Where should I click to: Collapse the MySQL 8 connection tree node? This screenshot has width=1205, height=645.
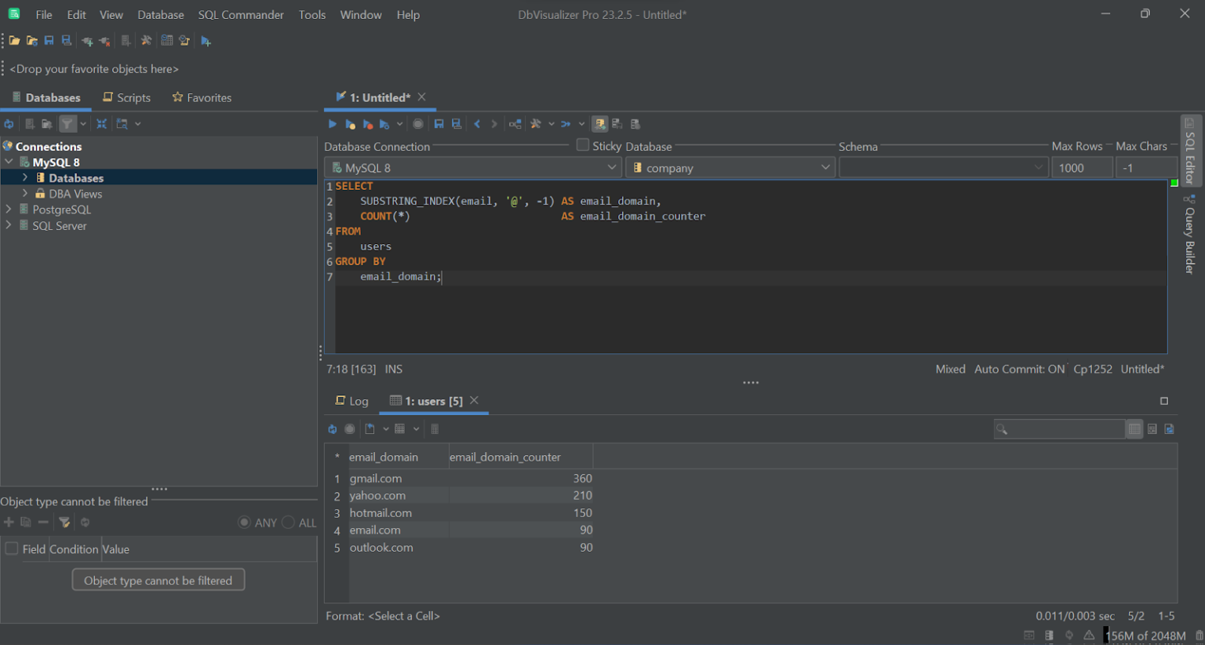pyautogui.click(x=8, y=162)
